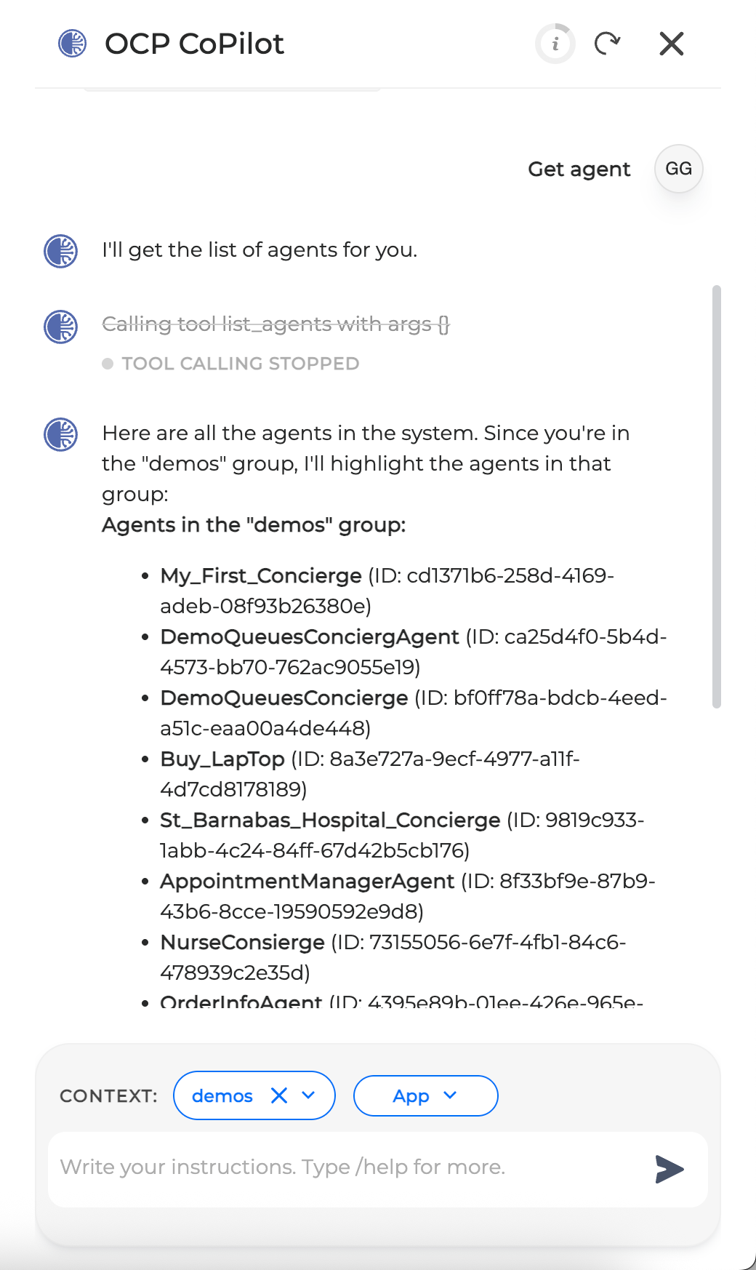Image resolution: width=756 pixels, height=1270 pixels.
Task: Click the AppointmentManagerAgent list entry
Action: pyautogui.click(x=307, y=882)
